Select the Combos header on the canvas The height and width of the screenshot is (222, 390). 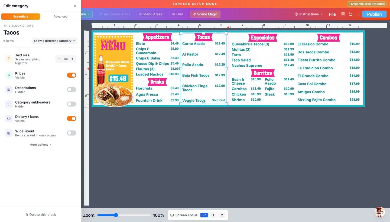(328, 38)
